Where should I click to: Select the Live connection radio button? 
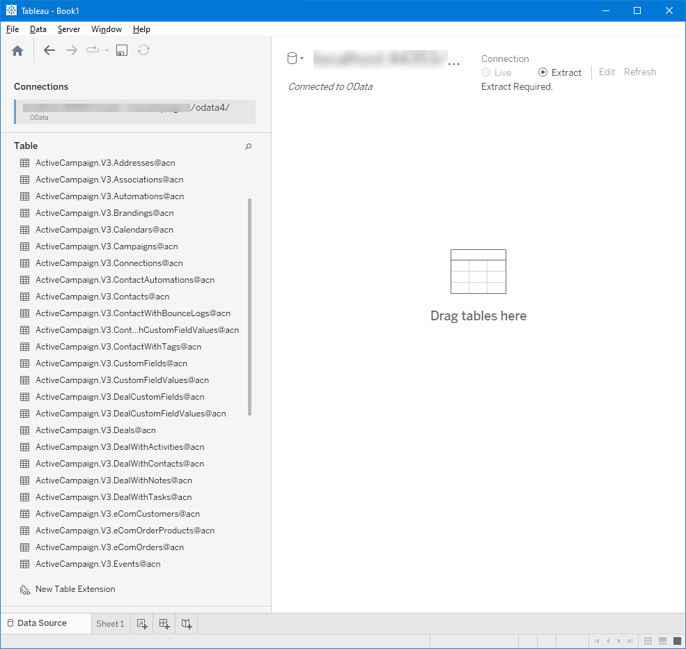[x=485, y=72]
